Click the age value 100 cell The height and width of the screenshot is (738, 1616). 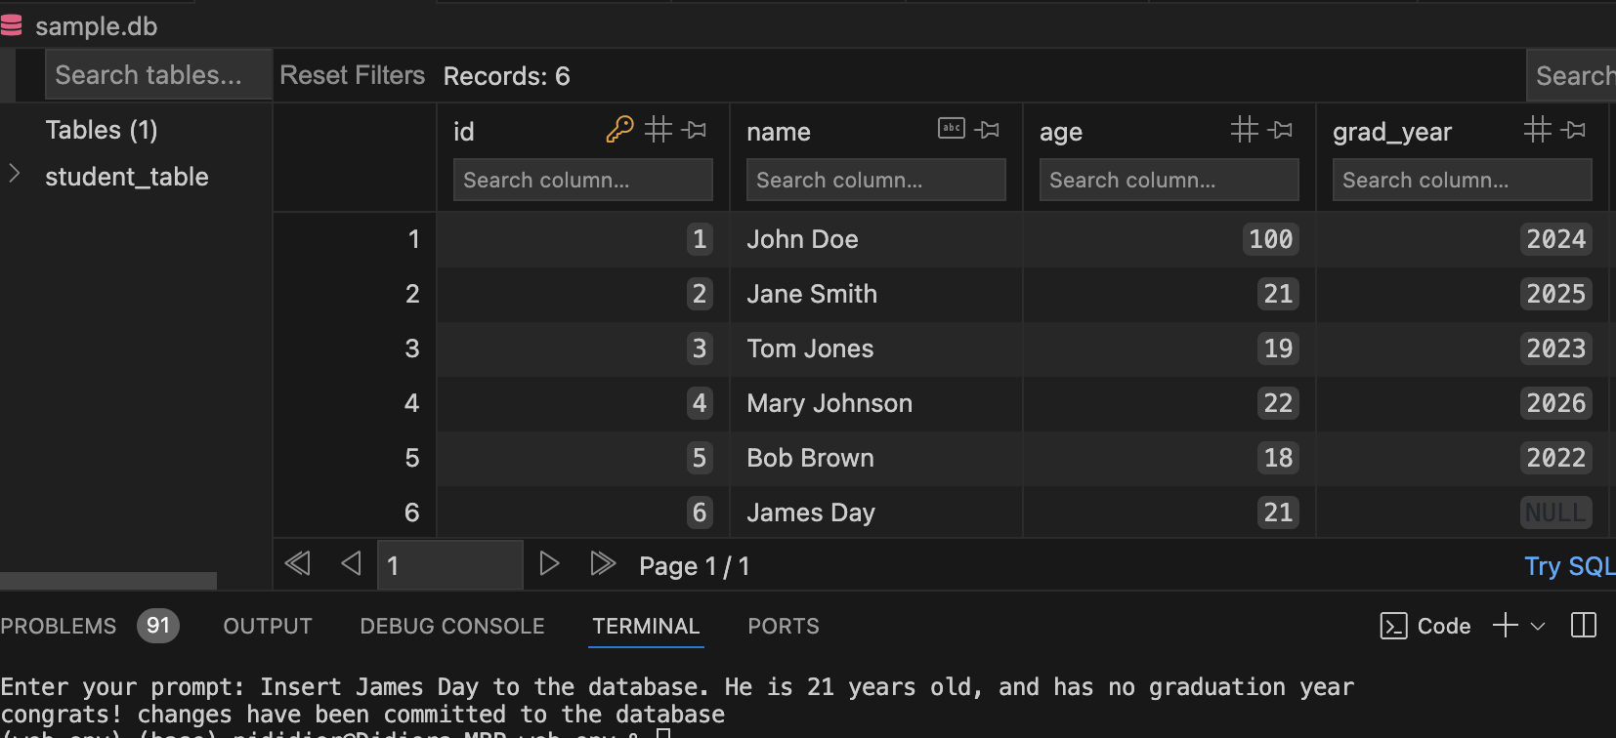click(x=1270, y=239)
